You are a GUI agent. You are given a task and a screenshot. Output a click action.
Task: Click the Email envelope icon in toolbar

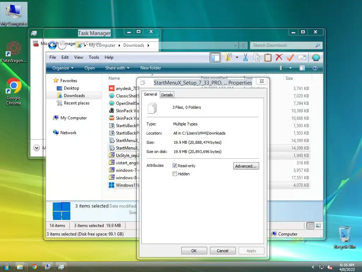[302, 57]
